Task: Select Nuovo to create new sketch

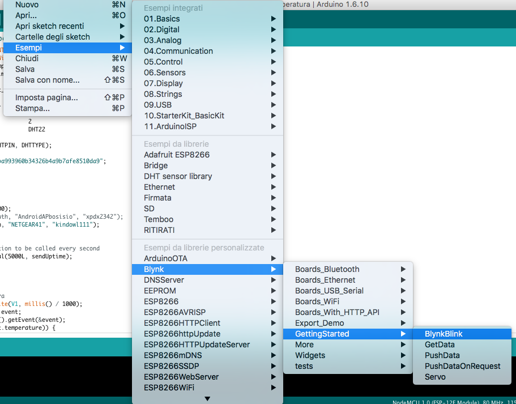Action: point(27,5)
